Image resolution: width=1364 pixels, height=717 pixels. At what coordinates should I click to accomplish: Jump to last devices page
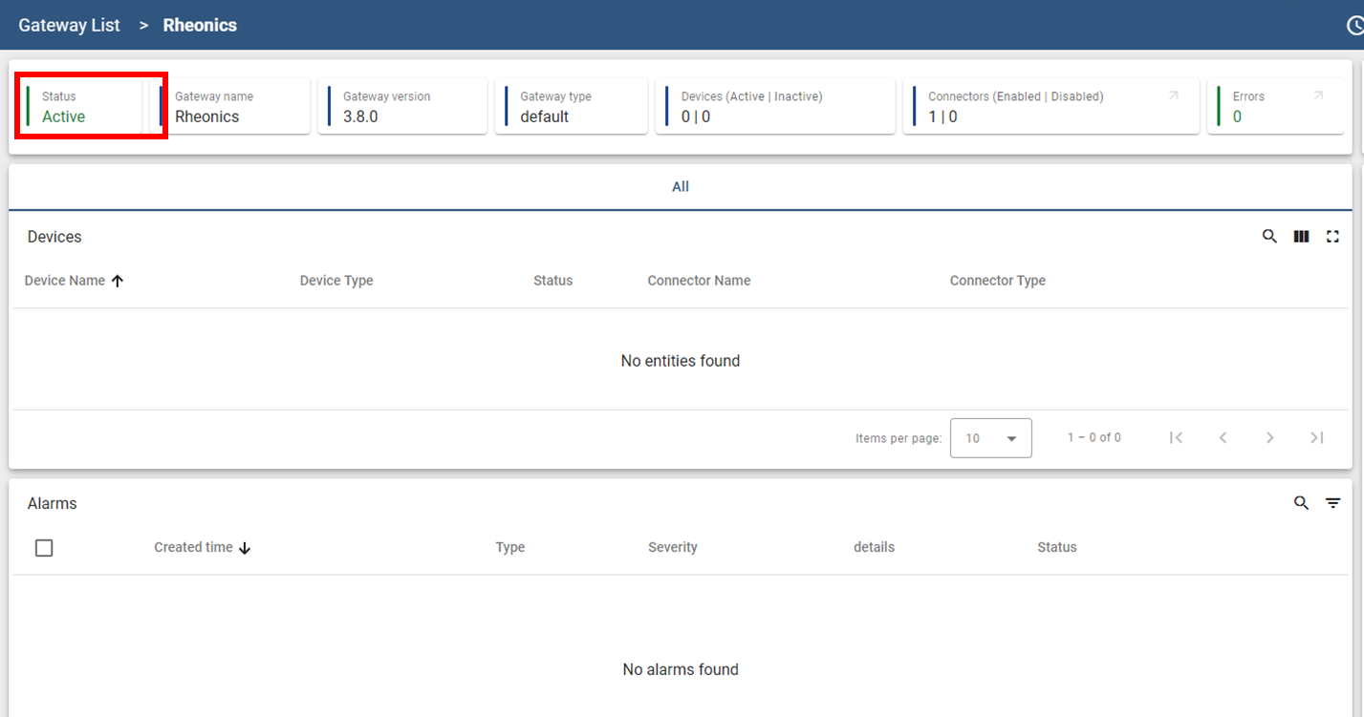click(1316, 437)
